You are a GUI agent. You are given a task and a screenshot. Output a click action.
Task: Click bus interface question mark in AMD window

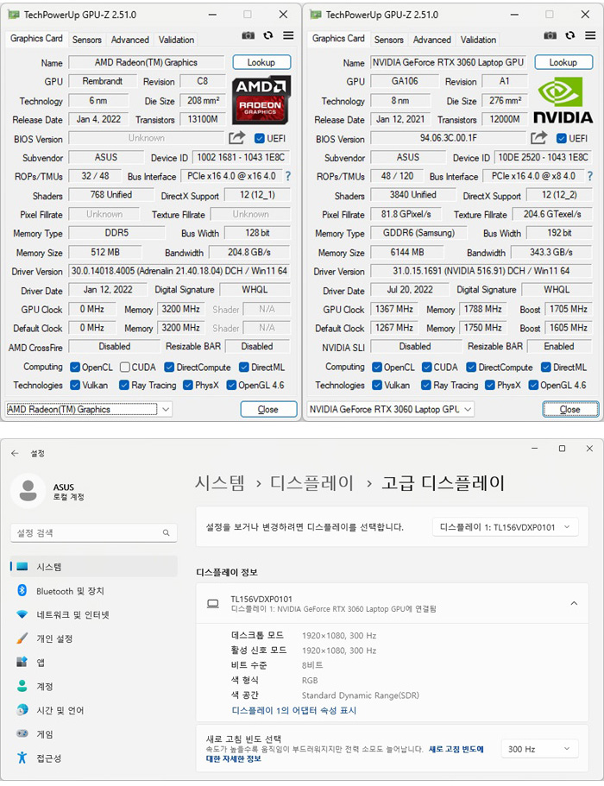[287, 176]
